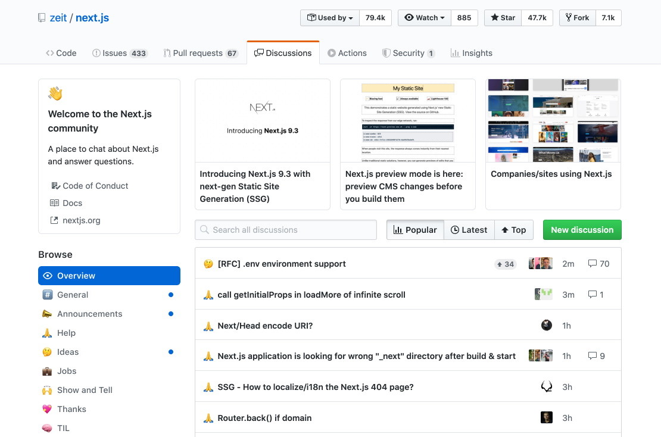Open the Ideas thinking-face category
Image resolution: width=661 pixels, height=437 pixels.
coord(47,352)
